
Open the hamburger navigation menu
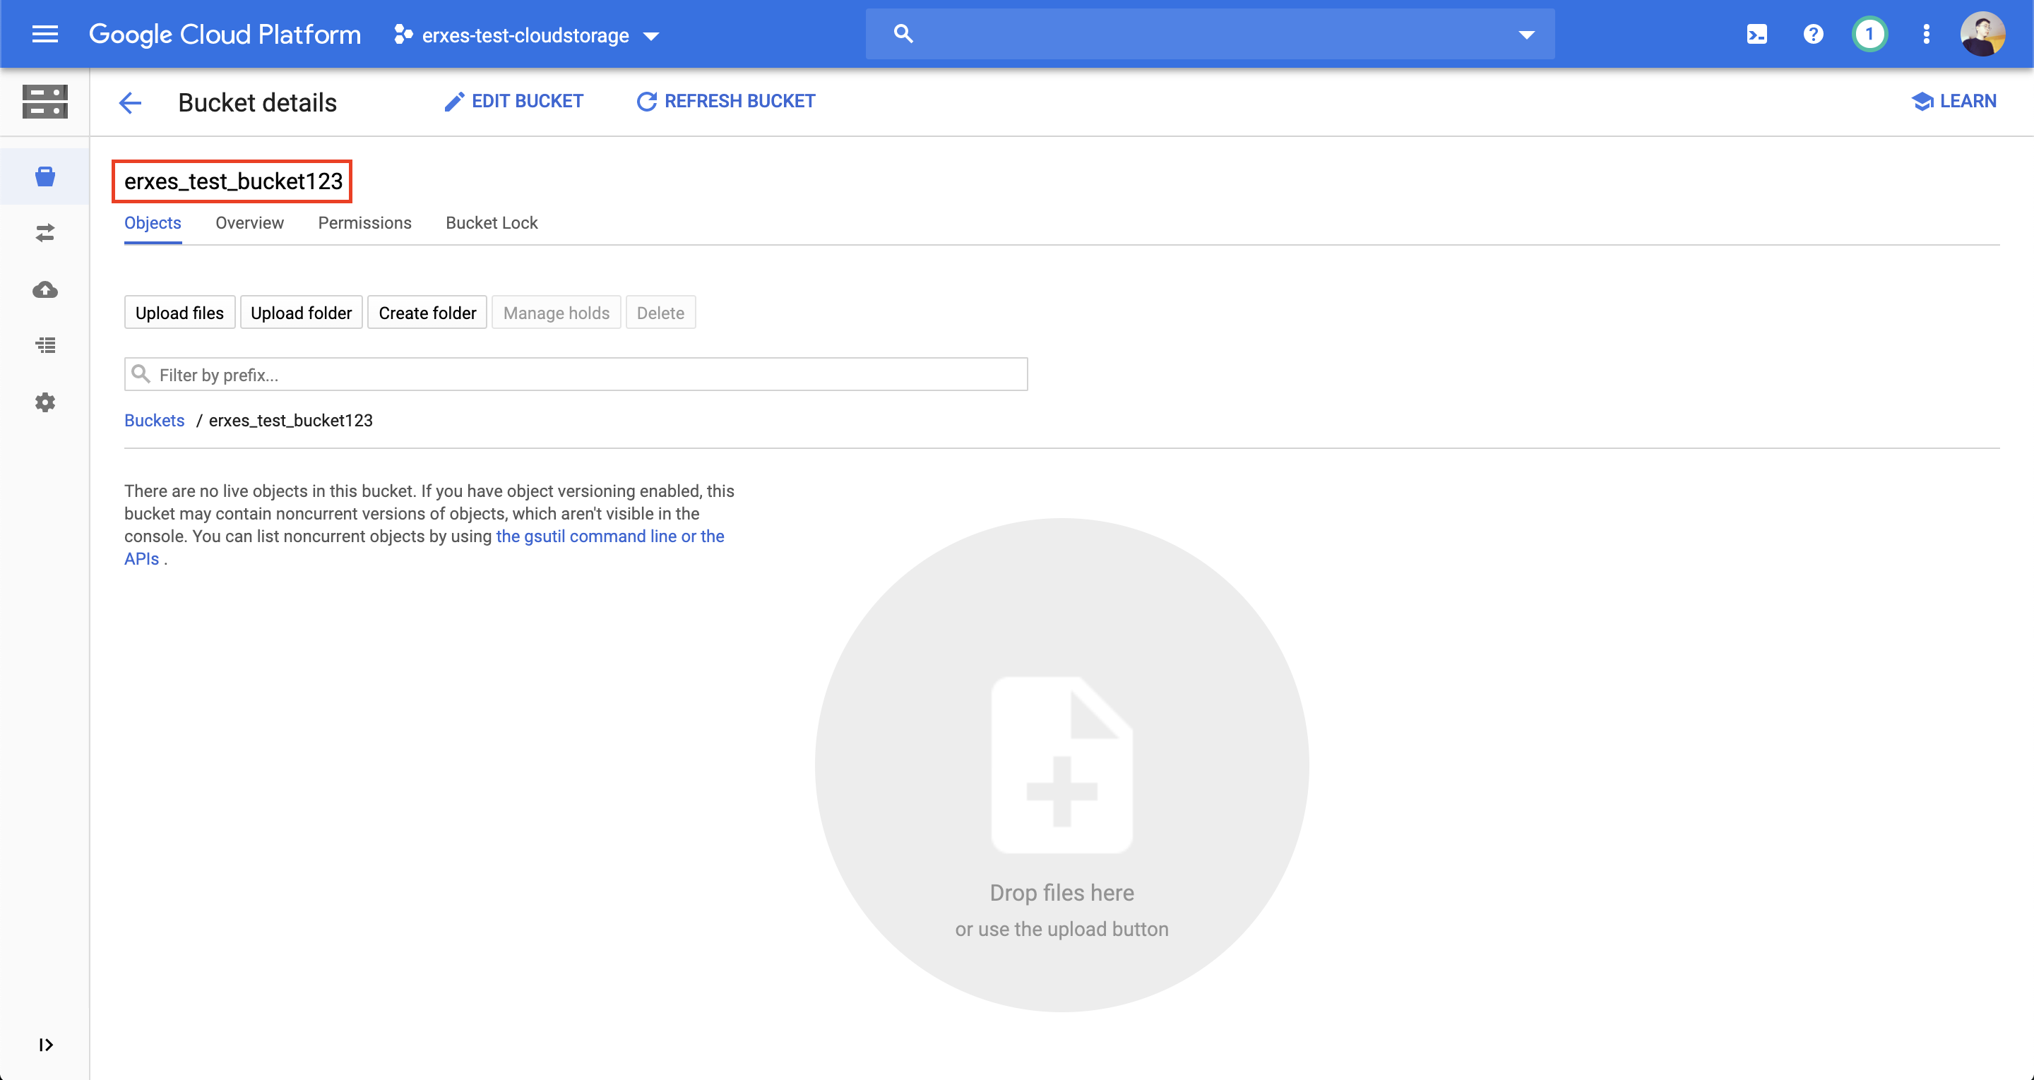45,34
